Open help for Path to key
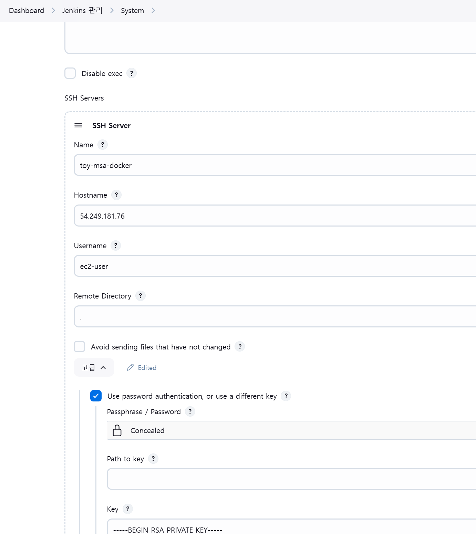476x534 pixels. click(x=153, y=459)
